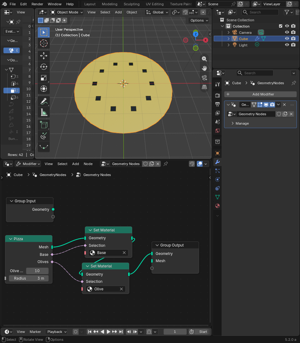Choose the Rotate tool
Viewport: 300px width, 343px height.
pos(44,67)
